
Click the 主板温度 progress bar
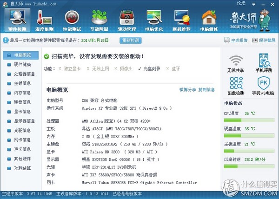pyautogui.click(x=249, y=151)
